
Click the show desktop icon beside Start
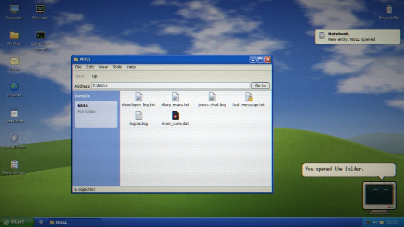41,222
